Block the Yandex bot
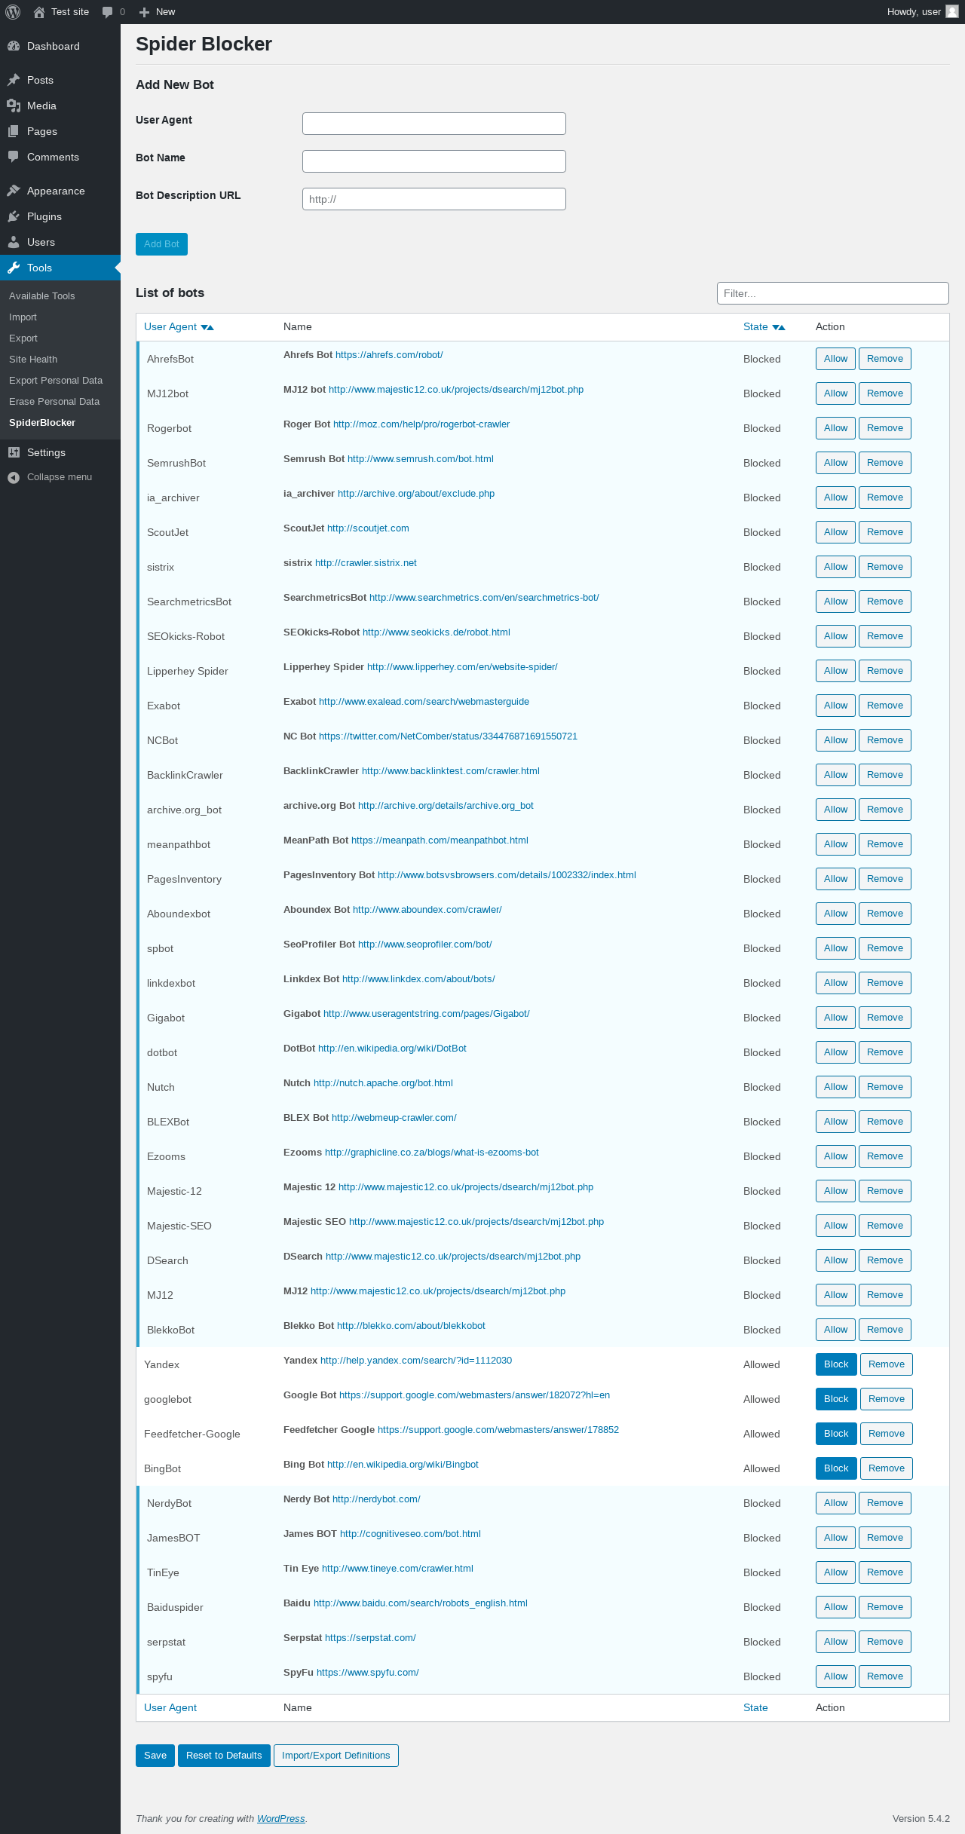The height and width of the screenshot is (1834, 965). coord(836,1364)
